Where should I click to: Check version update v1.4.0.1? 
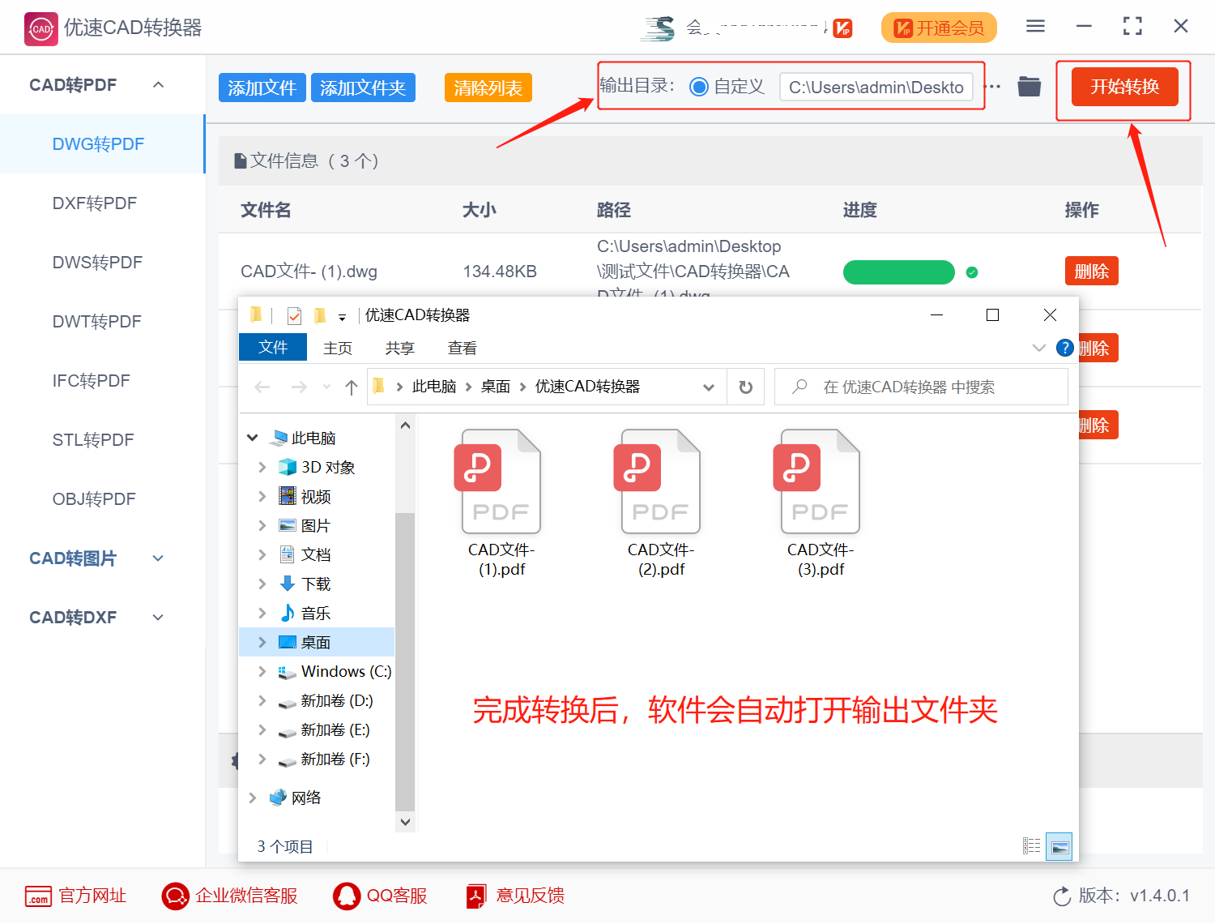(x=1121, y=896)
